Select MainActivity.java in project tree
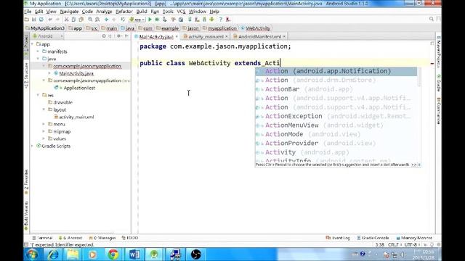The height and width of the screenshot is (261, 465). (x=76, y=73)
